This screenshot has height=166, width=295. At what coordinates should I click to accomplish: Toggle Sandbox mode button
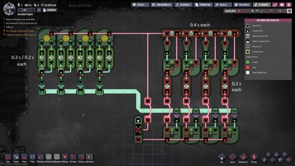[50, 10]
